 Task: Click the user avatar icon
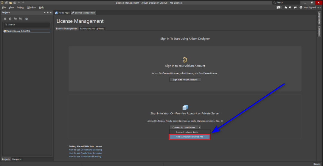click(301, 7)
